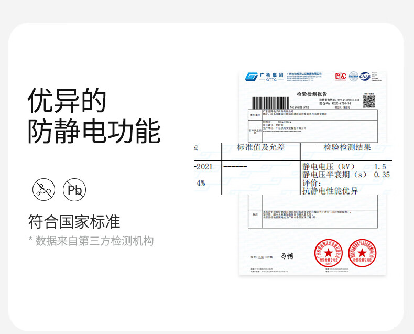Click the text 抗静电性能优异
Screen dimensions: 414x334
point(330,191)
